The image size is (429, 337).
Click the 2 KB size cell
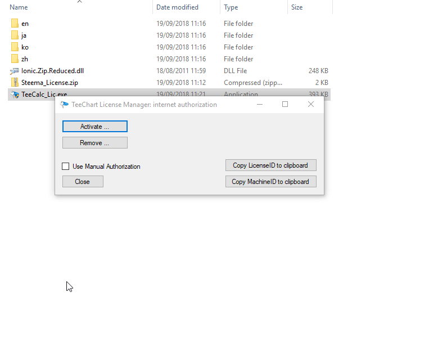(322, 83)
